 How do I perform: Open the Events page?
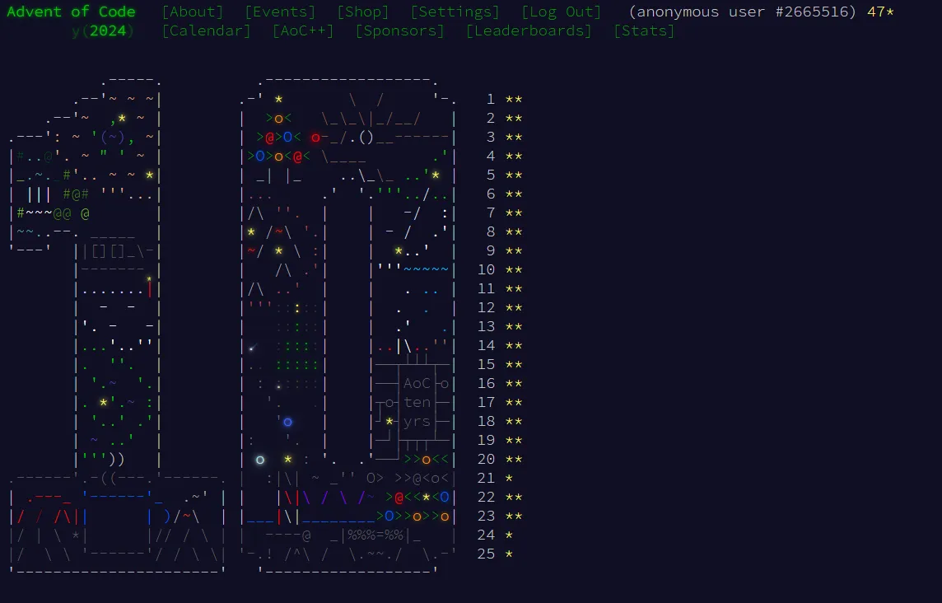[280, 12]
